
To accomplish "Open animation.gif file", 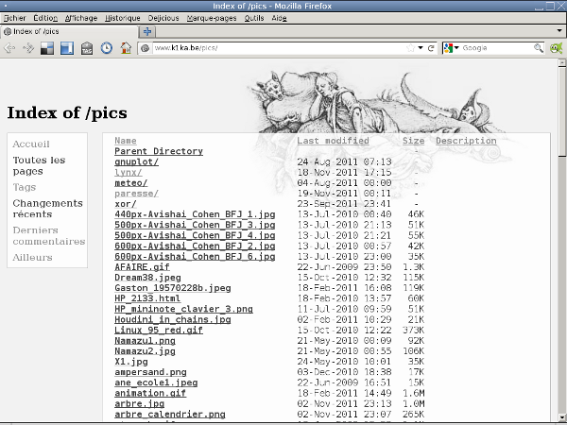I will coord(150,393).
